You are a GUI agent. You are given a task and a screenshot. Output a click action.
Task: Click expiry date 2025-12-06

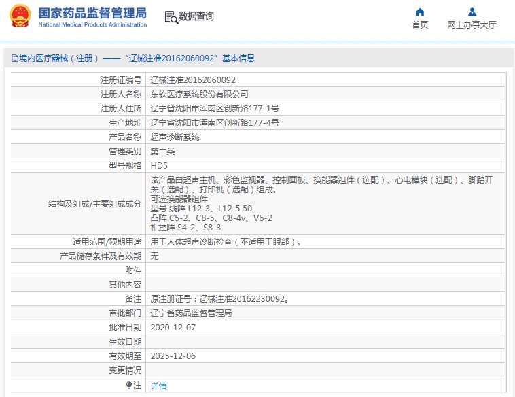(173, 356)
